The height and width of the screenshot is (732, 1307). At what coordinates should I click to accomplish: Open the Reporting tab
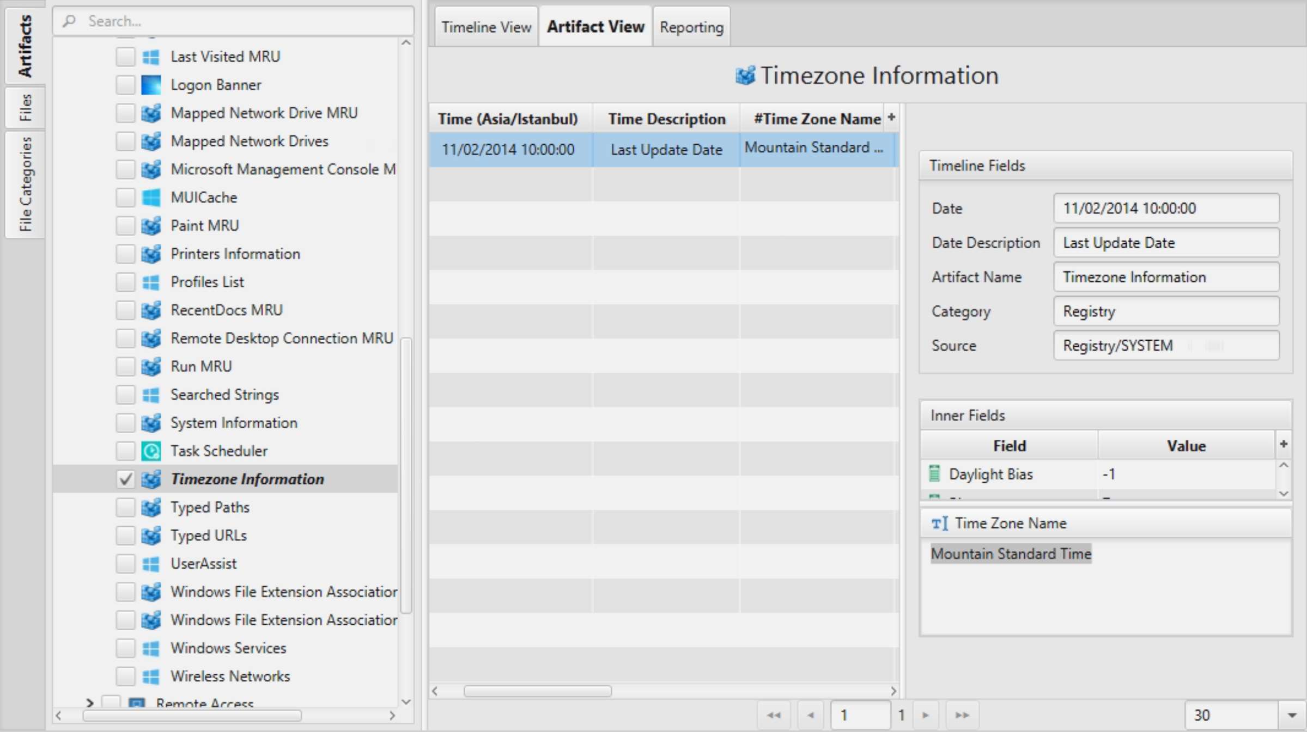point(691,27)
